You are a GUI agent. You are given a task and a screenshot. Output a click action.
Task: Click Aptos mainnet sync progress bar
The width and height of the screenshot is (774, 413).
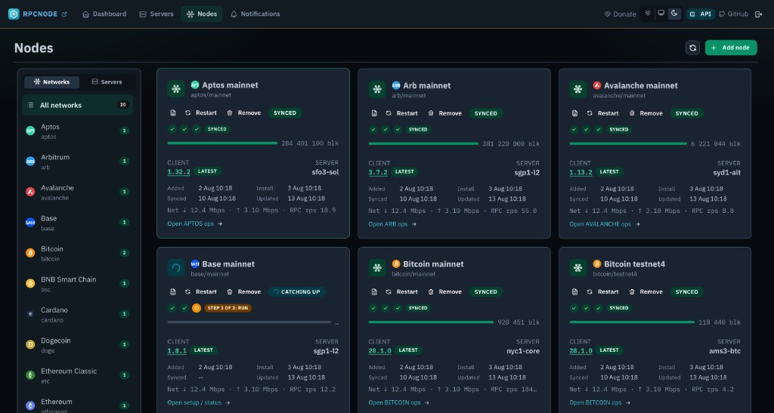click(x=222, y=143)
